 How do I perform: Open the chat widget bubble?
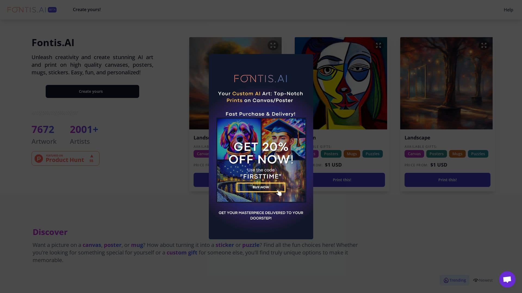[x=507, y=279]
